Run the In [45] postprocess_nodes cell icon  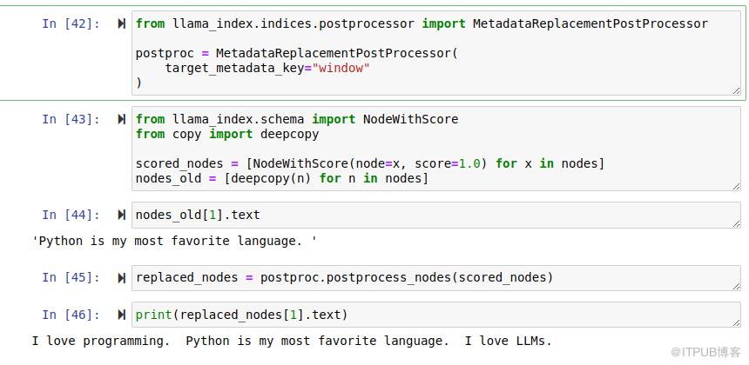(x=121, y=277)
